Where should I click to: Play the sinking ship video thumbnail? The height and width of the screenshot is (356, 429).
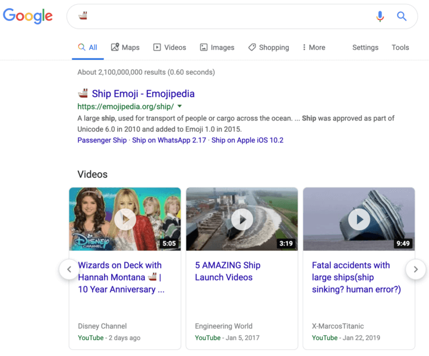pyautogui.click(x=359, y=220)
